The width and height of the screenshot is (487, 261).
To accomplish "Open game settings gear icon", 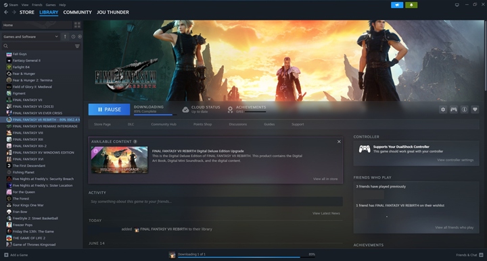I will pyautogui.click(x=443, y=110).
